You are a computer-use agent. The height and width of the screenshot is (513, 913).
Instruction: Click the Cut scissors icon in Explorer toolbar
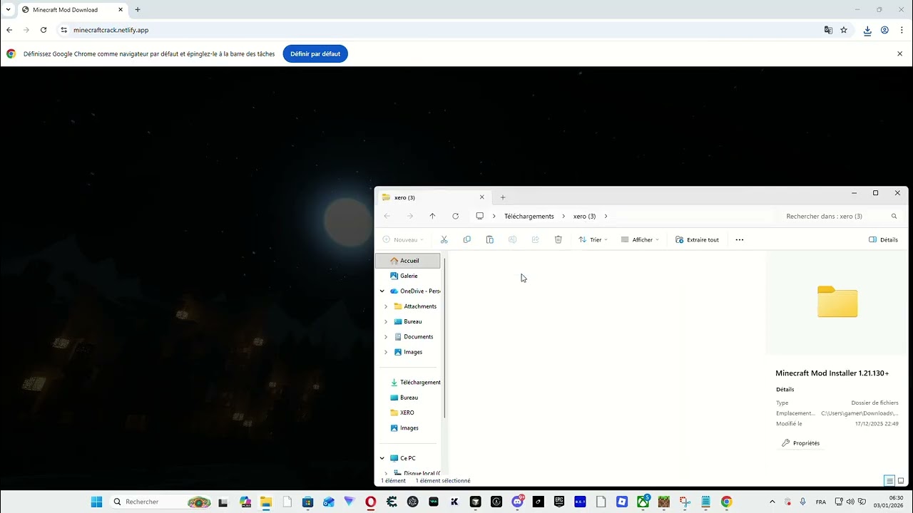(x=444, y=239)
